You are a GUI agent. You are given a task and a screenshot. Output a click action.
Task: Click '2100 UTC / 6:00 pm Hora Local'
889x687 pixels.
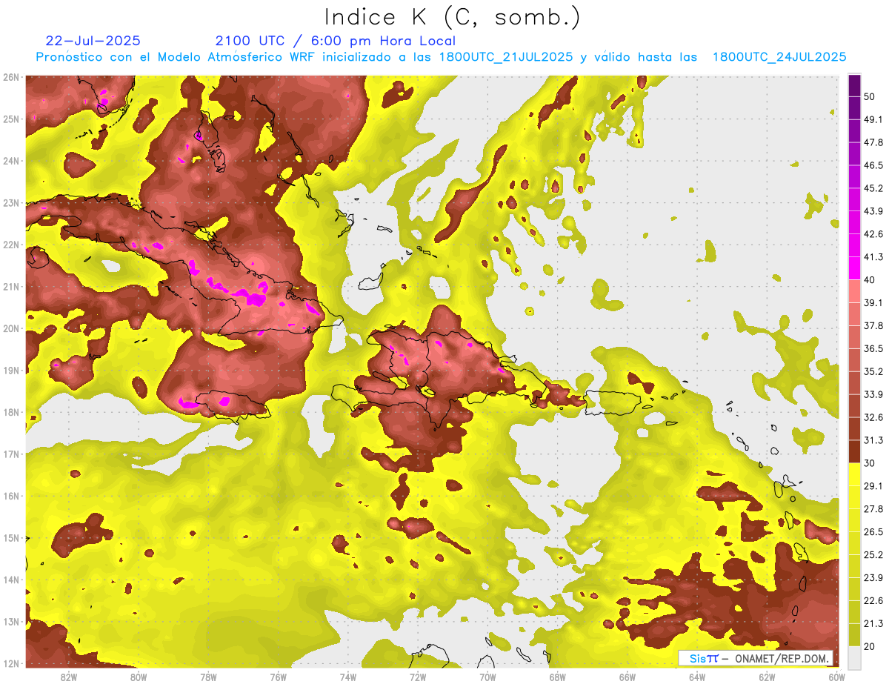pos(336,41)
